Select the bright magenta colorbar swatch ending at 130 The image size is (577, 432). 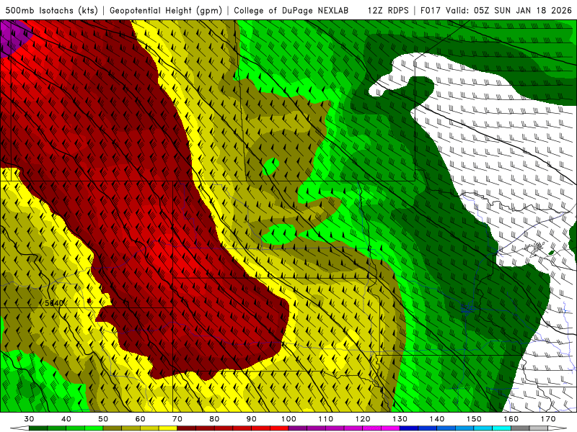390,428
